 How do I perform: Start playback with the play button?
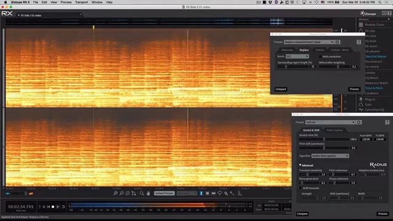pyautogui.click(x=58, y=207)
